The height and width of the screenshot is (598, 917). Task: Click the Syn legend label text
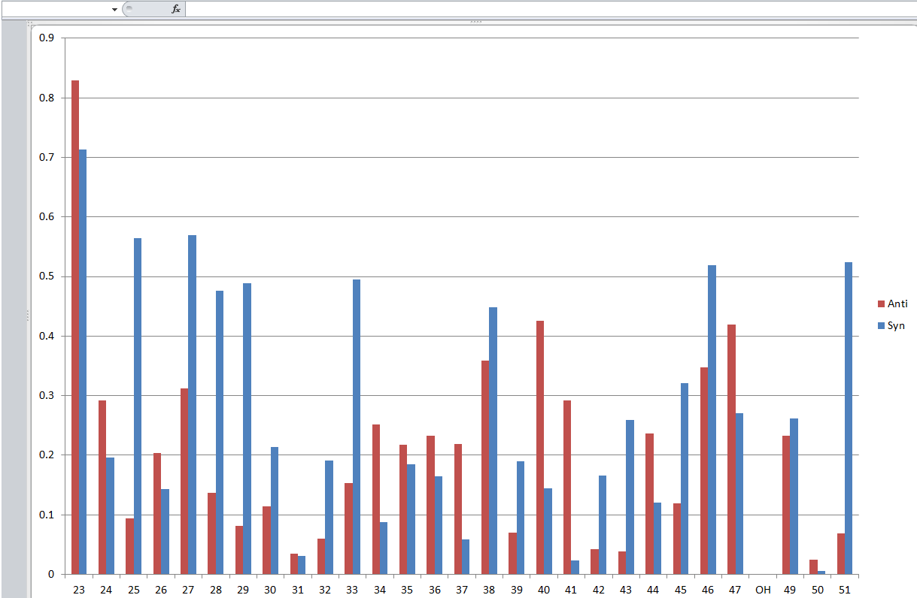click(x=896, y=326)
